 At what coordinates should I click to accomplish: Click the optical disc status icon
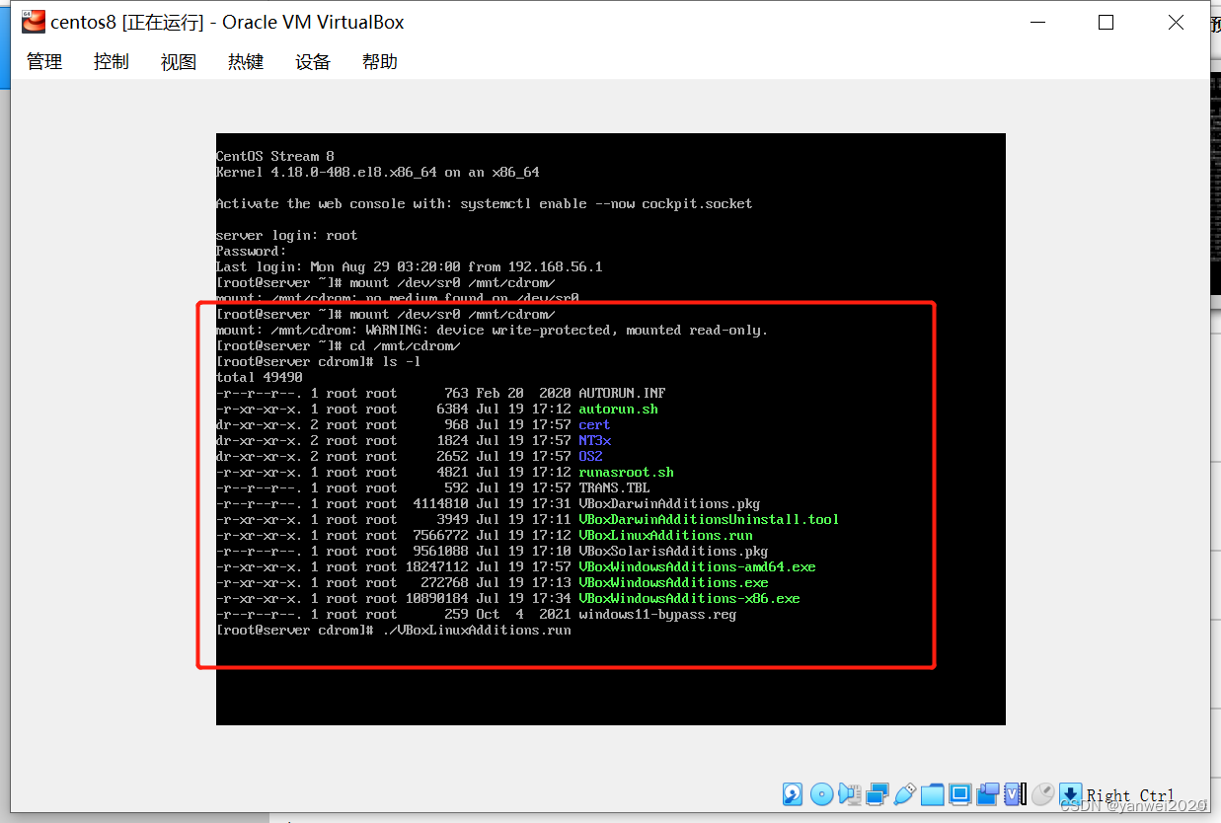821,794
